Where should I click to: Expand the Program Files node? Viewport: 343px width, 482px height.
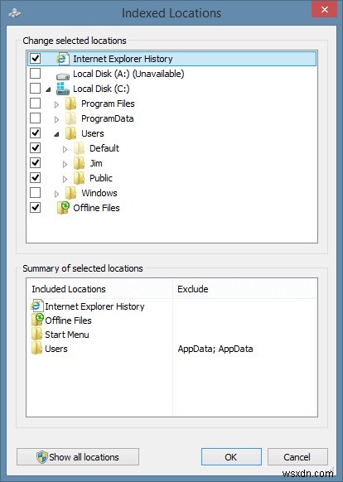[56, 104]
